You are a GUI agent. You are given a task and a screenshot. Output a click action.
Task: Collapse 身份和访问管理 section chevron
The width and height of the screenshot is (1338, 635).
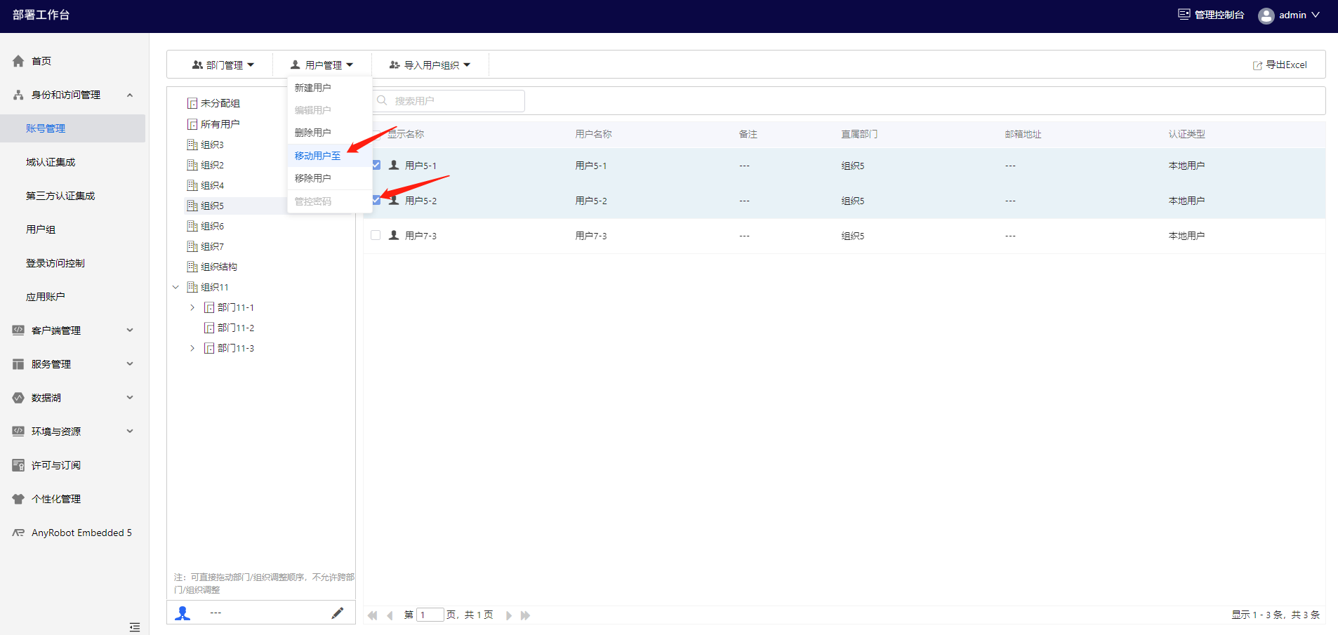[x=130, y=95]
